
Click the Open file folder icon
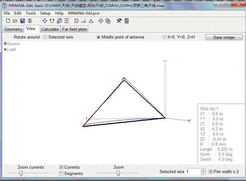click(15, 21)
